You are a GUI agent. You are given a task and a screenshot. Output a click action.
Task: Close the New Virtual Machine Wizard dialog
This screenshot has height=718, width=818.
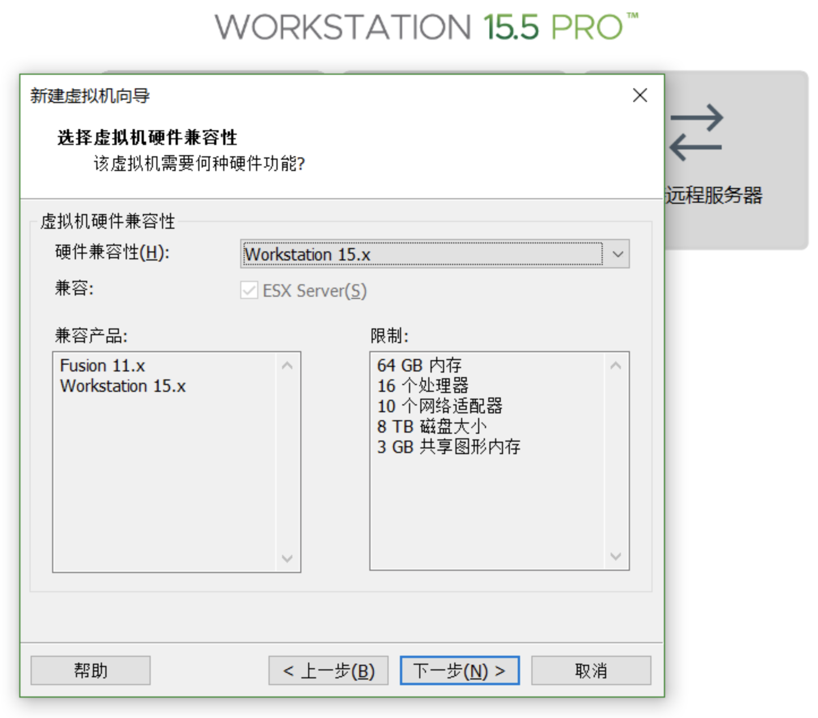(640, 95)
